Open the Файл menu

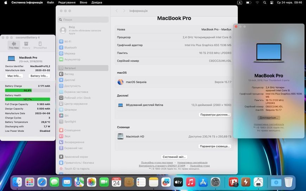tap(50, 2)
